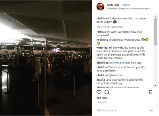Open the @waterfaul mention link

116,75
